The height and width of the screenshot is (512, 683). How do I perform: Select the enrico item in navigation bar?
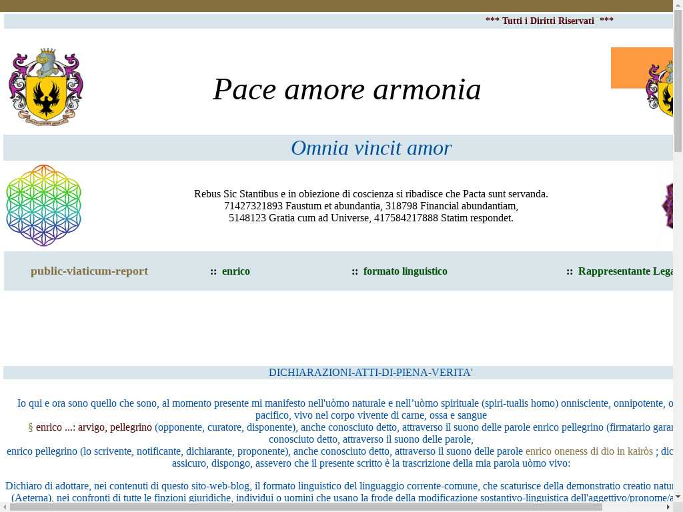tap(235, 271)
